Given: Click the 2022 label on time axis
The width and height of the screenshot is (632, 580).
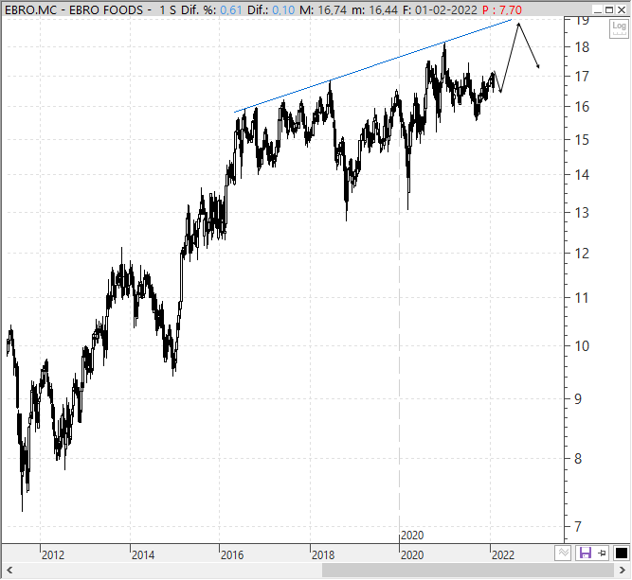Looking at the screenshot, I should point(503,555).
